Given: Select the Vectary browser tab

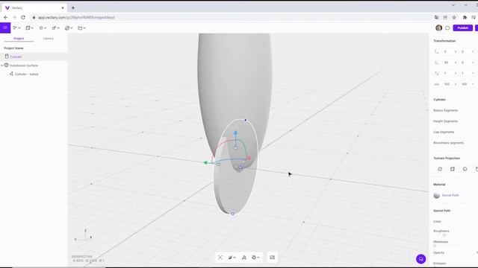Looking at the screenshot, I should [34, 8].
